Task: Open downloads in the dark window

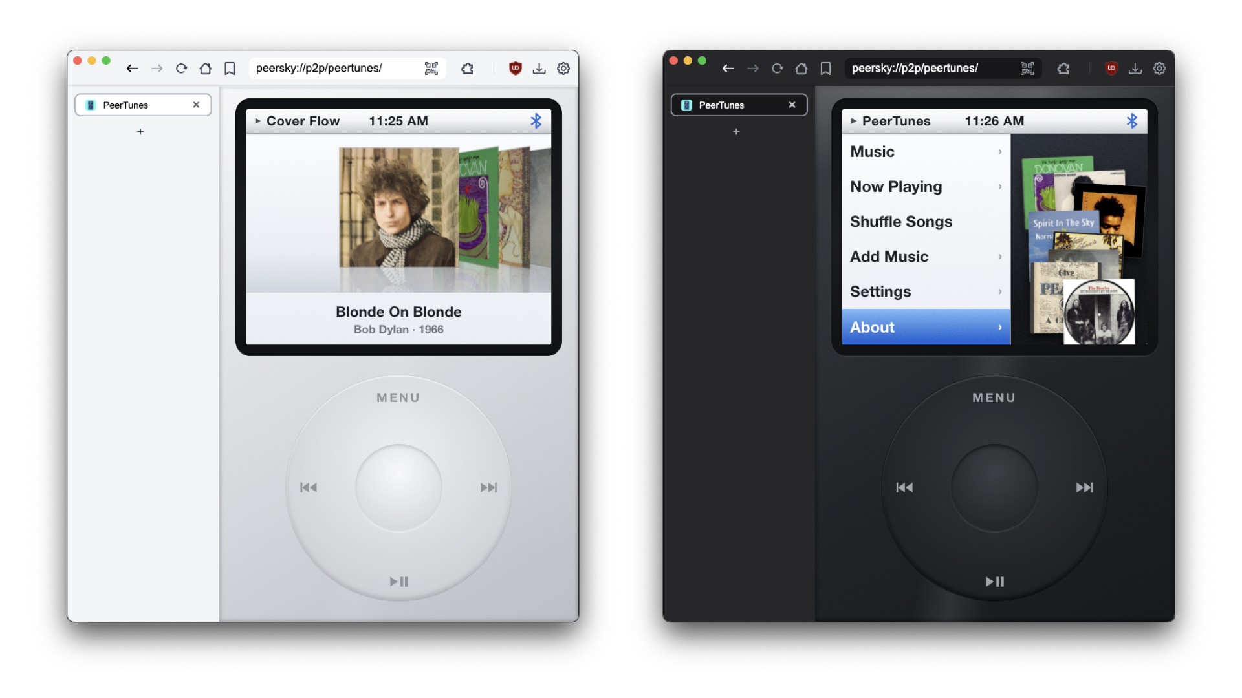Action: (1135, 69)
